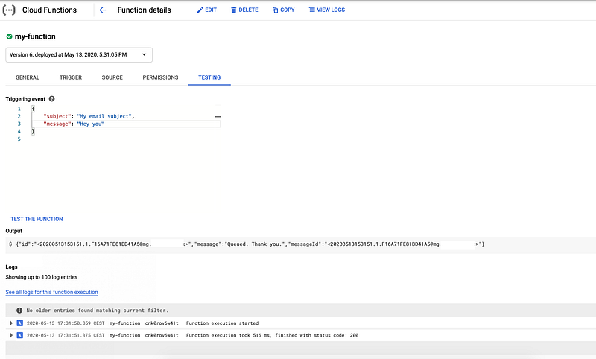Click the Function details heading
Viewport: 596px width, 359px height.
click(144, 10)
